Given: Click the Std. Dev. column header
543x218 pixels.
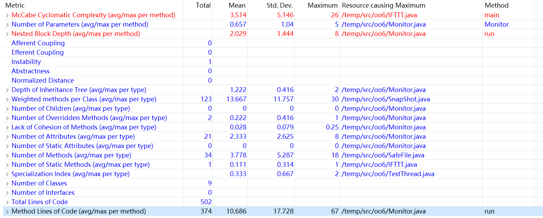Looking at the screenshot, I should (280, 6).
